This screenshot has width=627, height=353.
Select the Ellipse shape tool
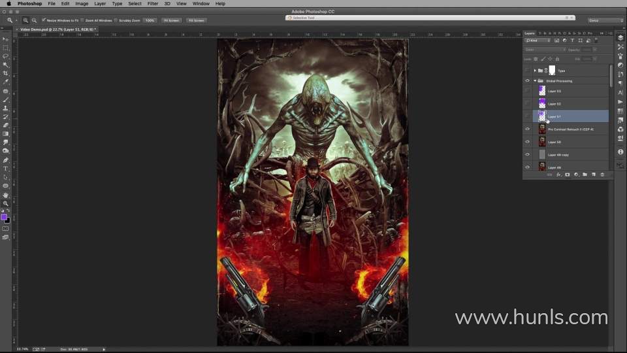(x=6, y=186)
